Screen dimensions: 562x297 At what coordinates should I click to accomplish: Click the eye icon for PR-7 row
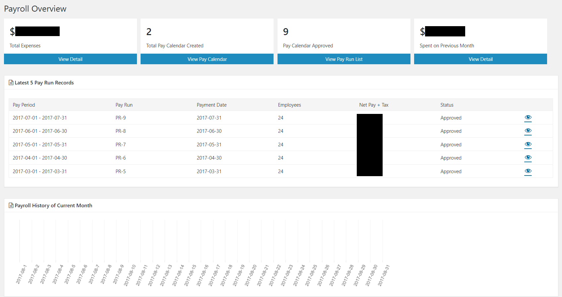point(528,144)
